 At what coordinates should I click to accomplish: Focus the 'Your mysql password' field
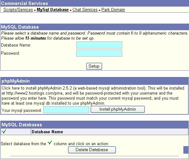66,110
